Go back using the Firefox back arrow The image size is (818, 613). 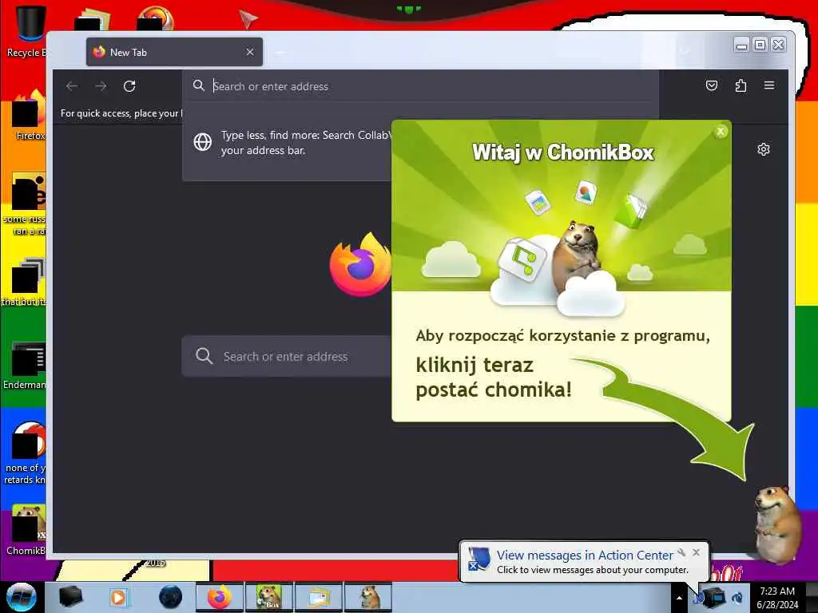coord(72,86)
